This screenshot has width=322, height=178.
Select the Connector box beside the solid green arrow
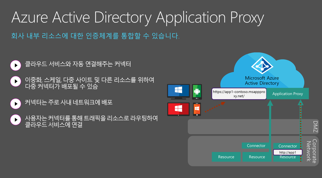tap(256, 146)
